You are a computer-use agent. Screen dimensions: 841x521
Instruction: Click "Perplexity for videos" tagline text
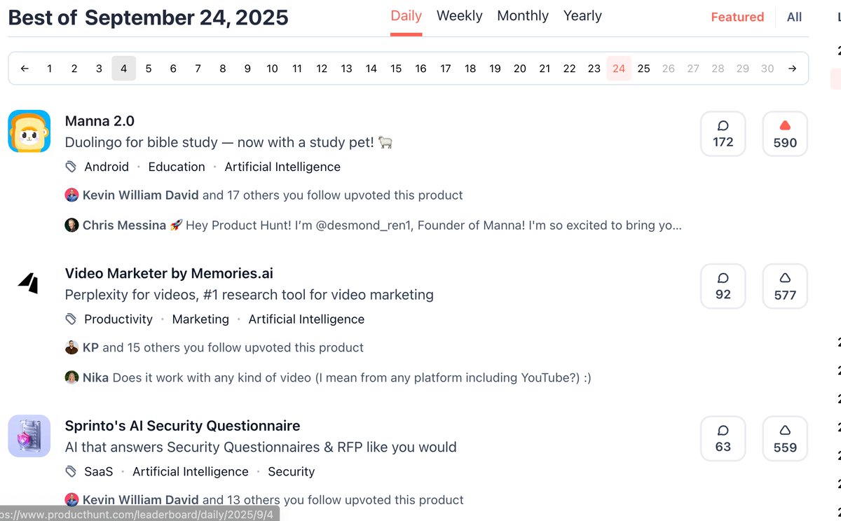pyautogui.click(x=249, y=295)
